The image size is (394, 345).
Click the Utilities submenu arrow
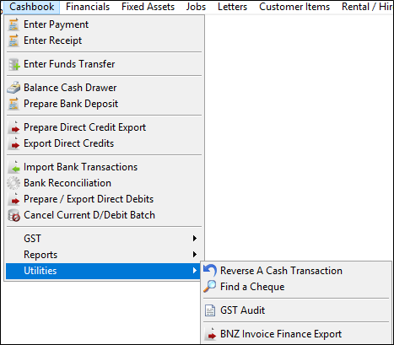pyautogui.click(x=195, y=271)
